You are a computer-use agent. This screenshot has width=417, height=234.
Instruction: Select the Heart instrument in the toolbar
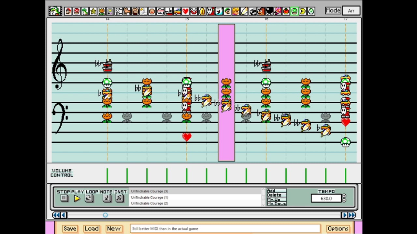pos(185,11)
